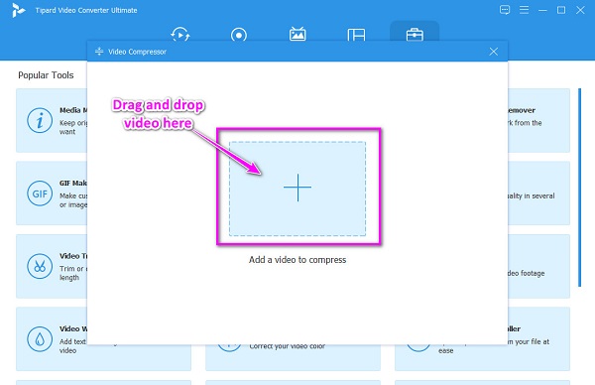Open the Video Watermark droplet icon
Viewport: 595px width, 385px height.
click(40, 339)
